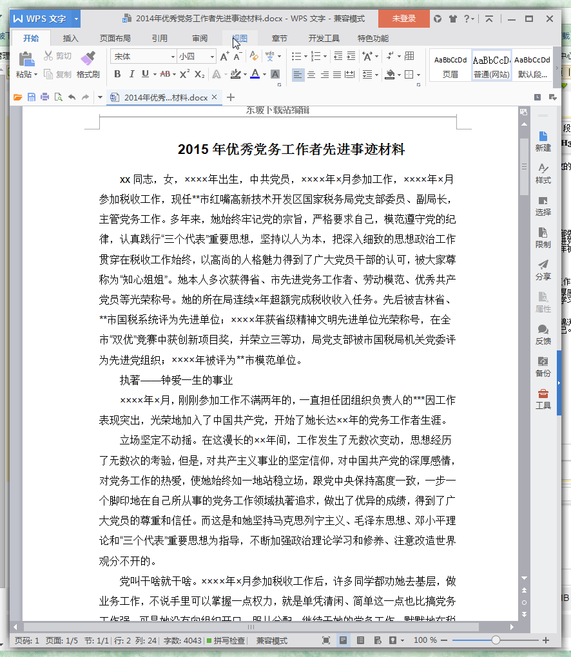Select the 页眉 style in style gallery
This screenshot has height=657, width=571.
pos(450,66)
